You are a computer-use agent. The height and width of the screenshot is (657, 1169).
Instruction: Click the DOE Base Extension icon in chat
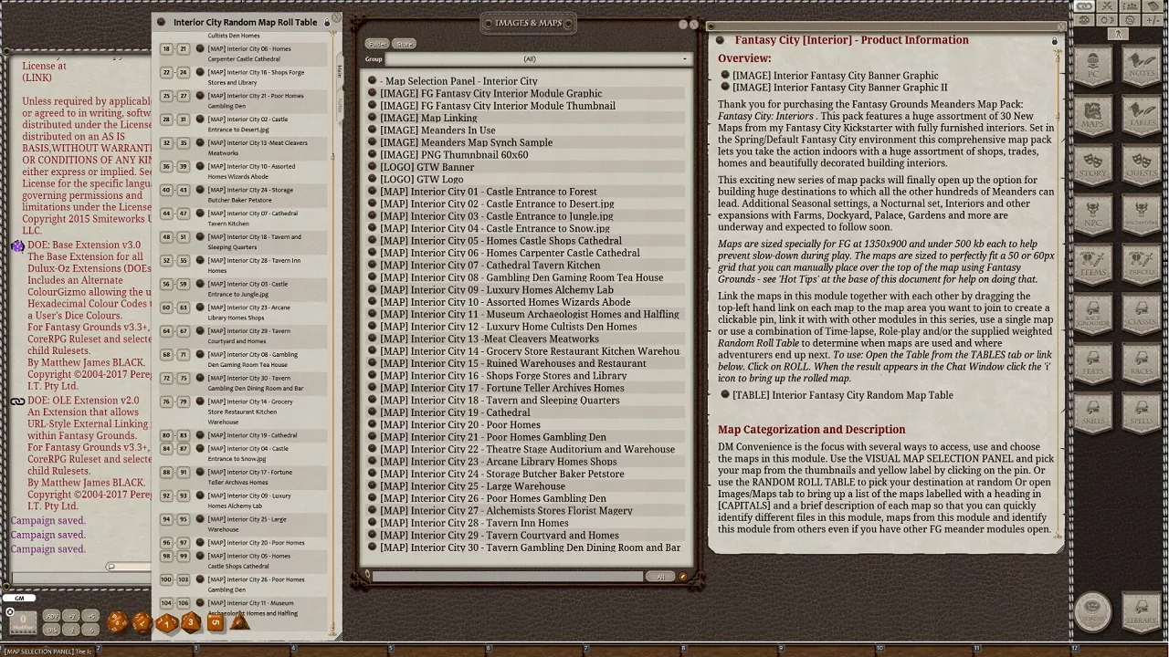(x=17, y=246)
